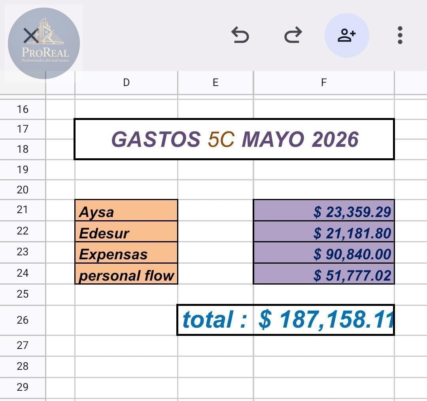Select empty cell E23 beside Expensas
Screen dimensions: 427x401
click(215, 253)
